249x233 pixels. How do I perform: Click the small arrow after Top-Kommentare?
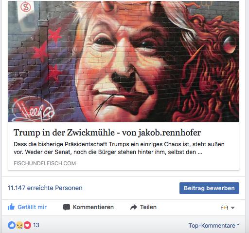click(x=238, y=224)
